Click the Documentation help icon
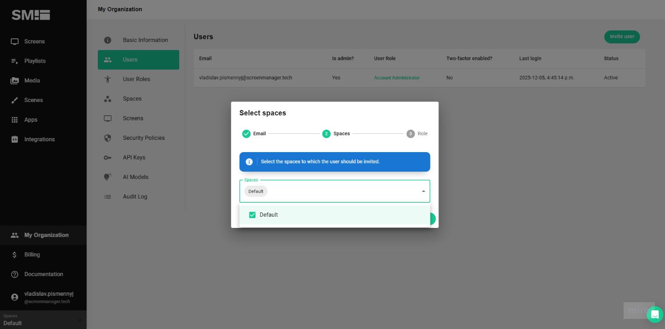Viewport: 665px width, 329px height. click(15, 274)
